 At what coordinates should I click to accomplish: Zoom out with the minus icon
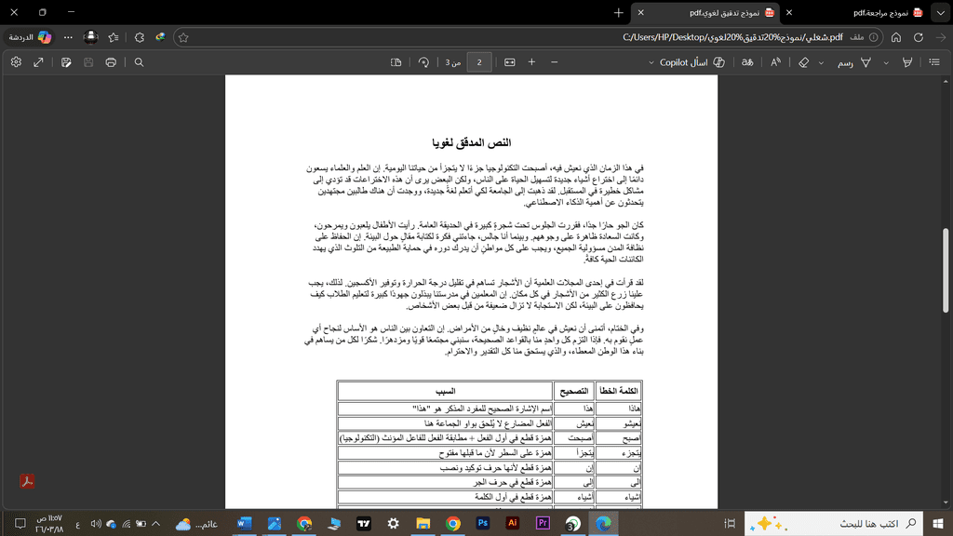pyautogui.click(x=555, y=62)
